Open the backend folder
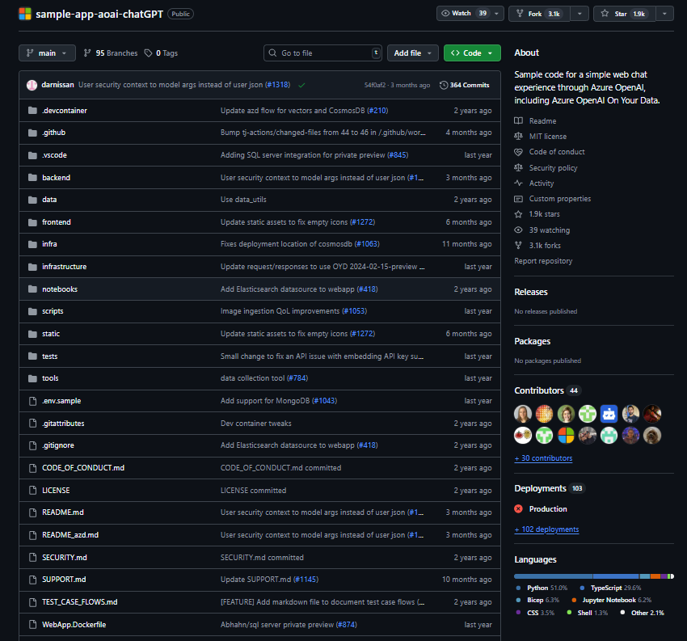This screenshot has height=641, width=687. [56, 177]
